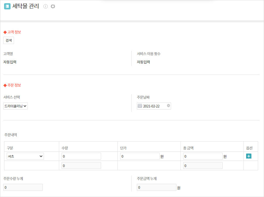Click the 고객명 자동입력 text
Viewport: 264px width, 197px height.
(10, 62)
